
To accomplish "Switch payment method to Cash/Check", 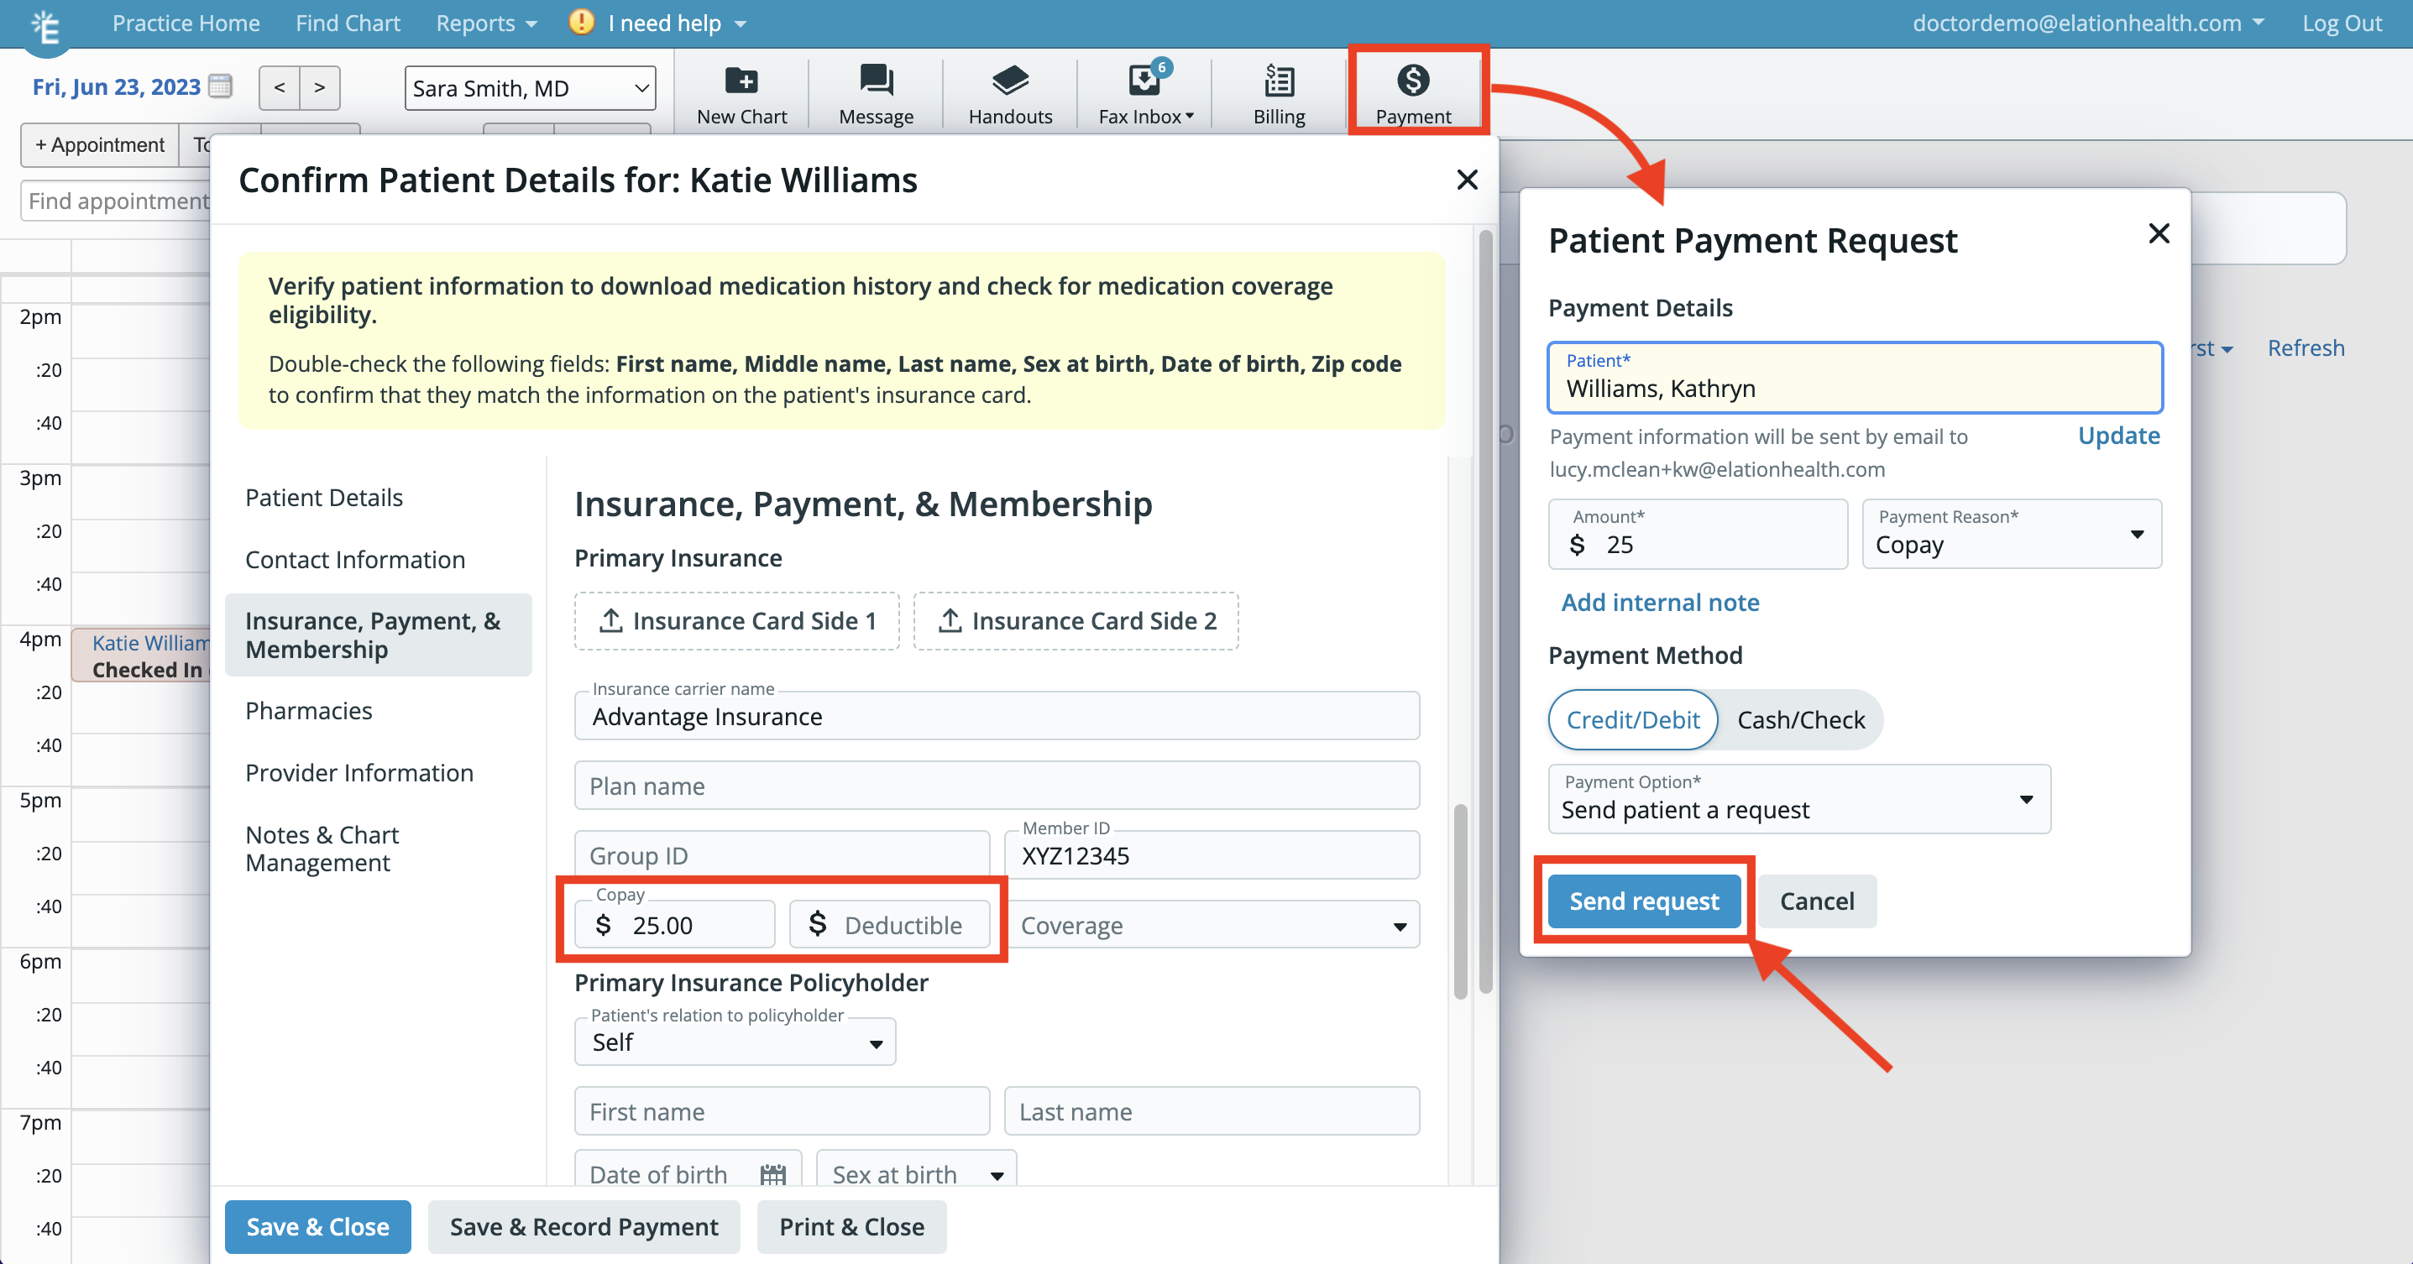I will [1800, 719].
